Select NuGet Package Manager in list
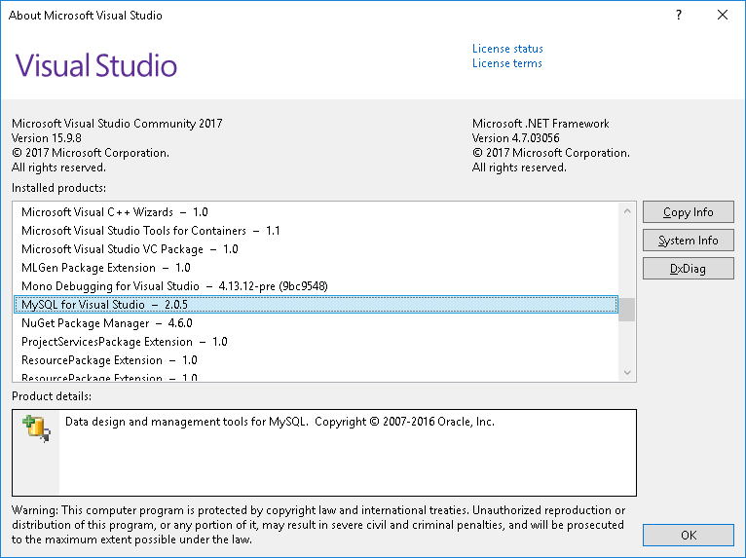Image resolution: width=746 pixels, height=558 pixels. (x=106, y=323)
